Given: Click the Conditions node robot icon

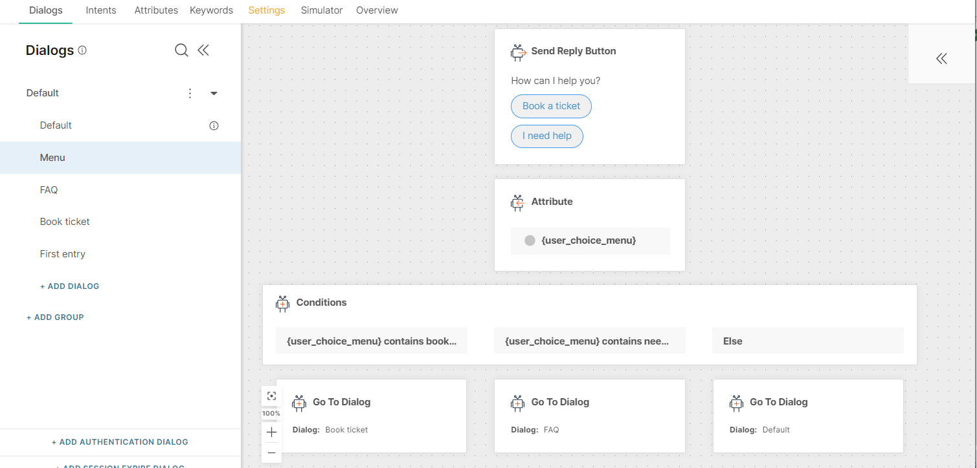Looking at the screenshot, I should [x=282, y=303].
